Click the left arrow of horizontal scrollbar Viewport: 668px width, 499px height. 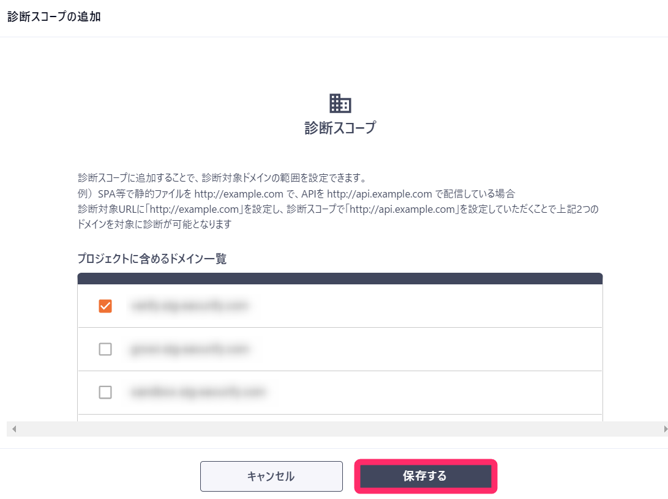[14, 429]
